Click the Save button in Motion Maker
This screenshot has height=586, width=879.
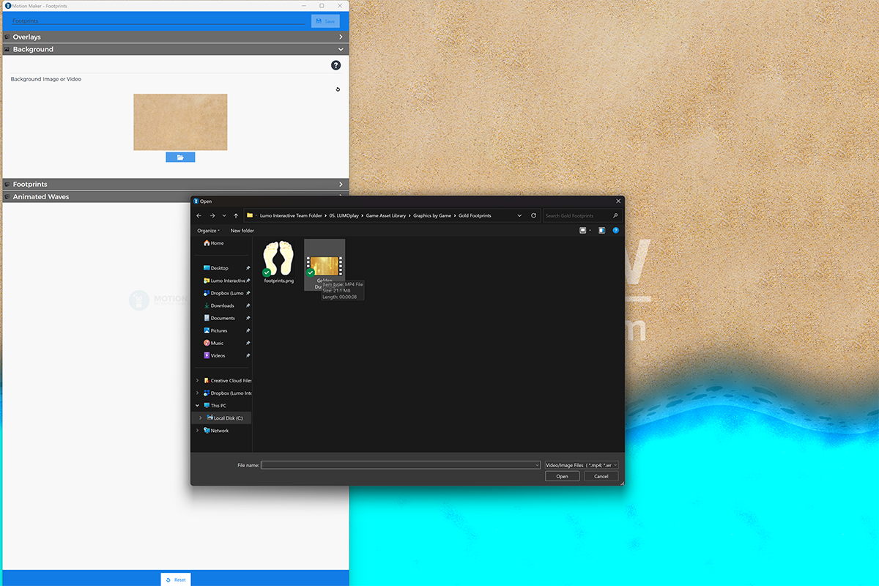tap(325, 21)
